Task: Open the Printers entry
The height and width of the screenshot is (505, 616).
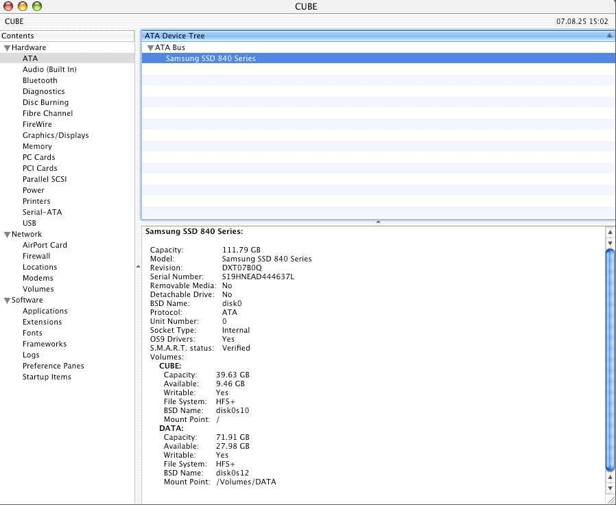Action: 36,201
